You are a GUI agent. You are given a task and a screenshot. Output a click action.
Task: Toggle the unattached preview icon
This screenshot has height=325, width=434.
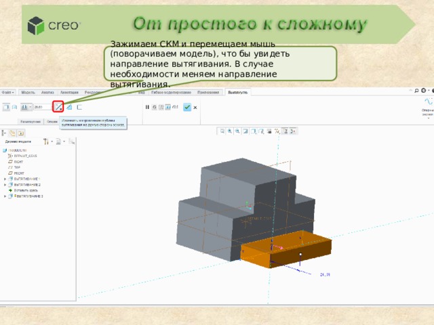click(161, 107)
